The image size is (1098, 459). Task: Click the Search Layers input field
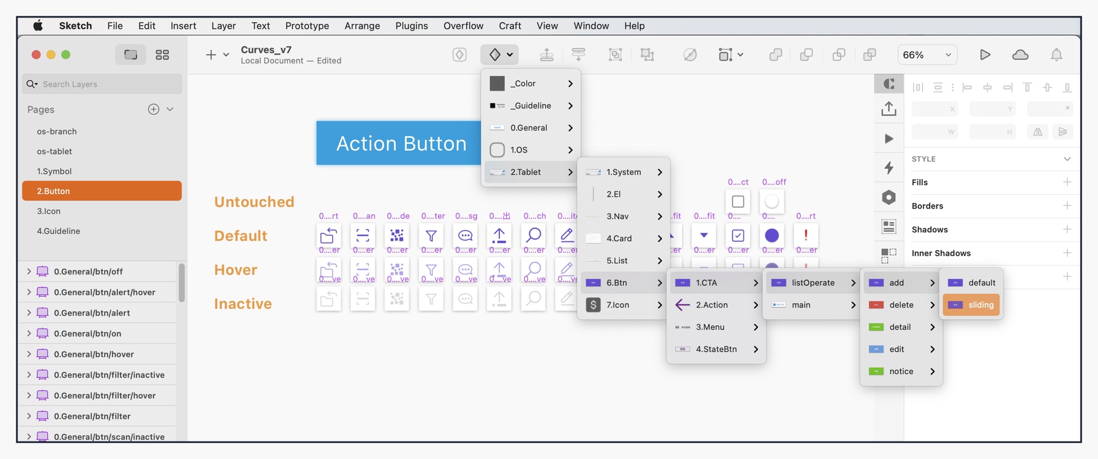click(x=107, y=84)
